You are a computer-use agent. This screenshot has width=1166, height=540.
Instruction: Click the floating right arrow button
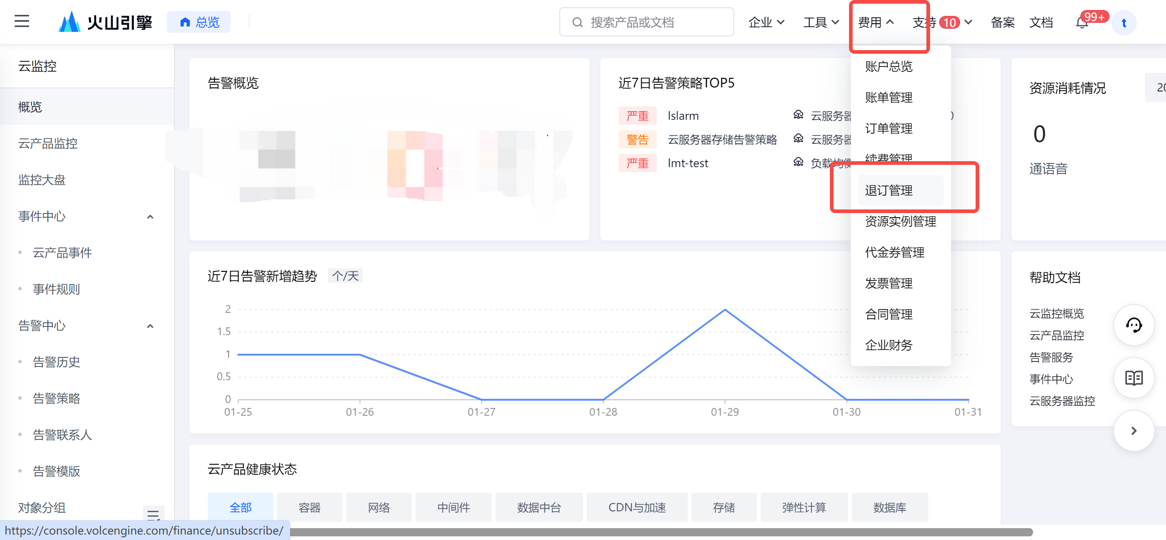click(1133, 431)
